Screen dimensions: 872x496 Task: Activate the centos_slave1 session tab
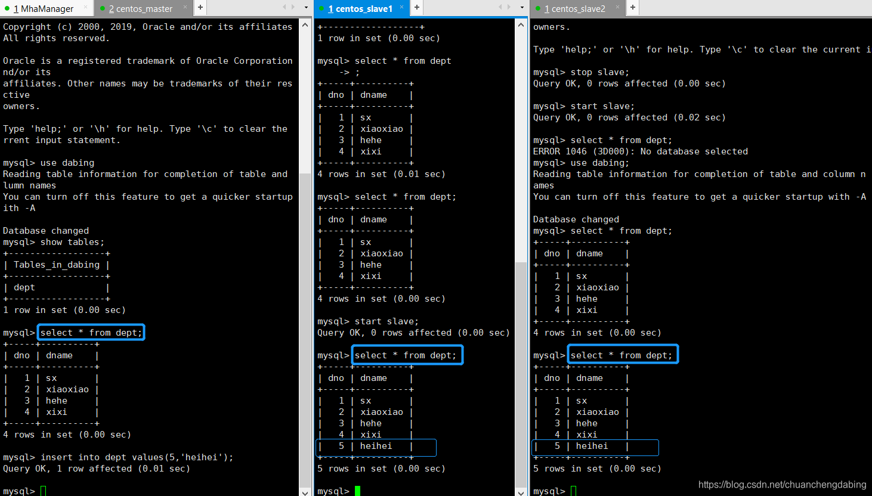click(x=360, y=8)
